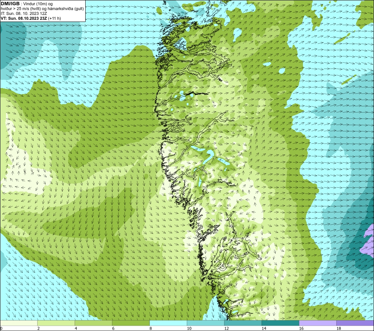Click the 'Vindur (10m) og' label
Screen dimensions: 374x331
point(38,4)
